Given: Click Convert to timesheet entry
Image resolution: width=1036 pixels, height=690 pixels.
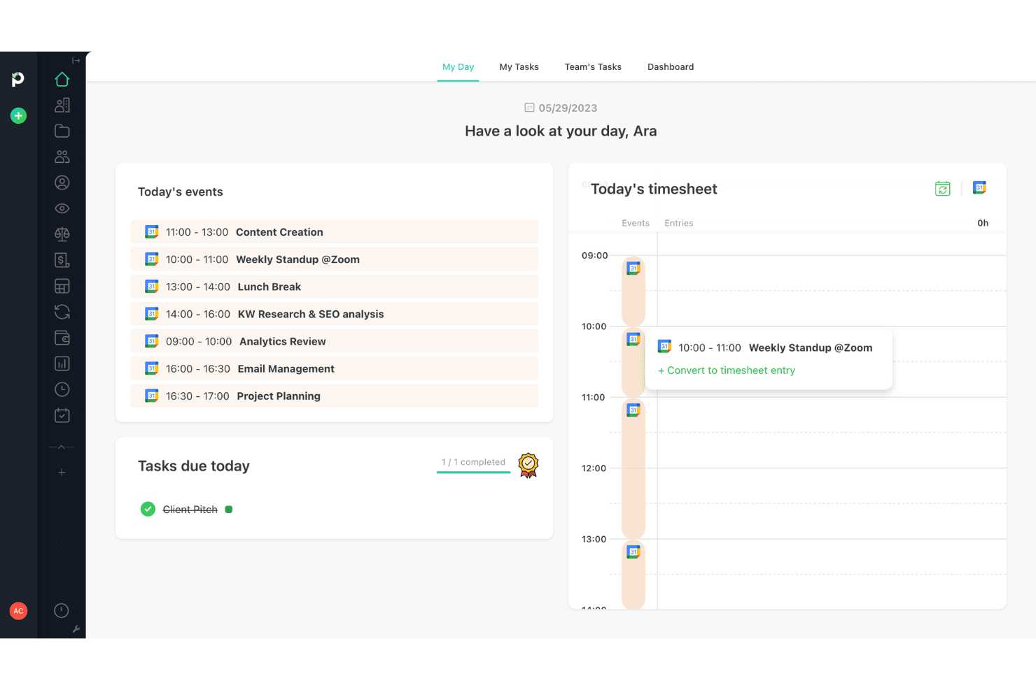Looking at the screenshot, I should tap(727, 371).
